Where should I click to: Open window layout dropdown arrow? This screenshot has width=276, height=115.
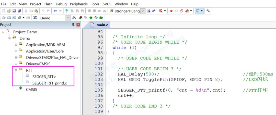(202, 11)
